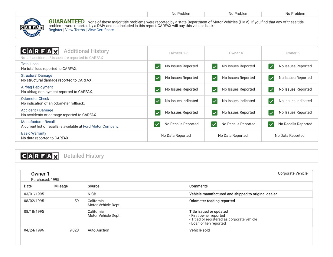Click the 59 mileage value
333x257 pixels.
click(77, 201)
